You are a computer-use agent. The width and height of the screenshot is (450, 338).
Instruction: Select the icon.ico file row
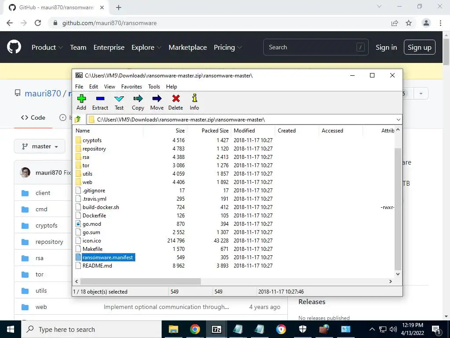click(234, 241)
